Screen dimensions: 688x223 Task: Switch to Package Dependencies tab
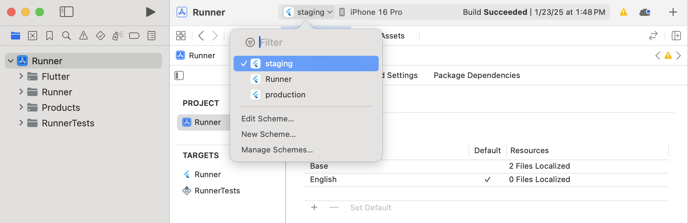click(x=477, y=76)
